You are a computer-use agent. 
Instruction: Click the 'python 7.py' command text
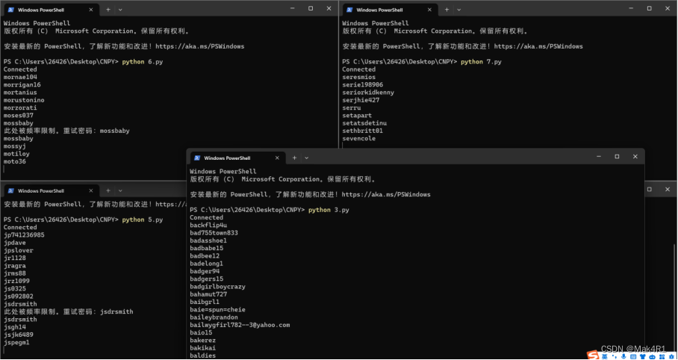pyautogui.click(x=481, y=62)
